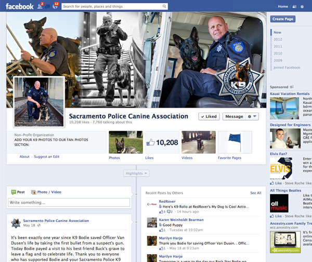Image resolution: width=312 pixels, height=262 pixels.
Task: Open page gear dropdown next to Message
Action: click(252, 117)
